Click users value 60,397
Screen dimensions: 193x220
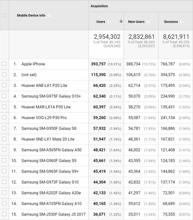coord(99,107)
